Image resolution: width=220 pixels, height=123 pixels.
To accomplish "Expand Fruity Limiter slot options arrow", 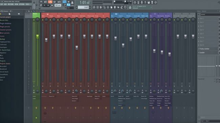I will click(x=199, y=49).
